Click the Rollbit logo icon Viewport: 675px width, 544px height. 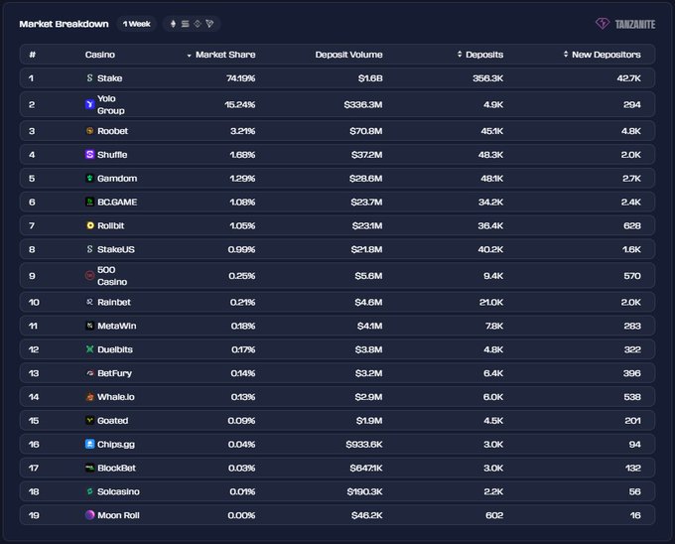click(x=90, y=225)
